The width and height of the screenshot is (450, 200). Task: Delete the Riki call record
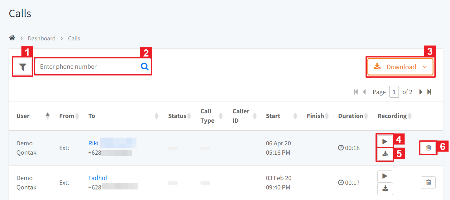428,148
